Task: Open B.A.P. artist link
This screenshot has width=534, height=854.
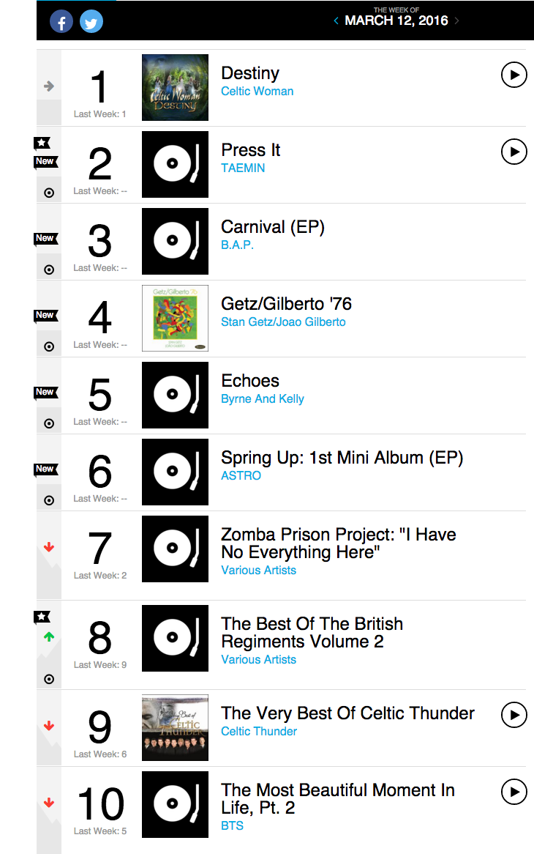Action: coord(237,245)
